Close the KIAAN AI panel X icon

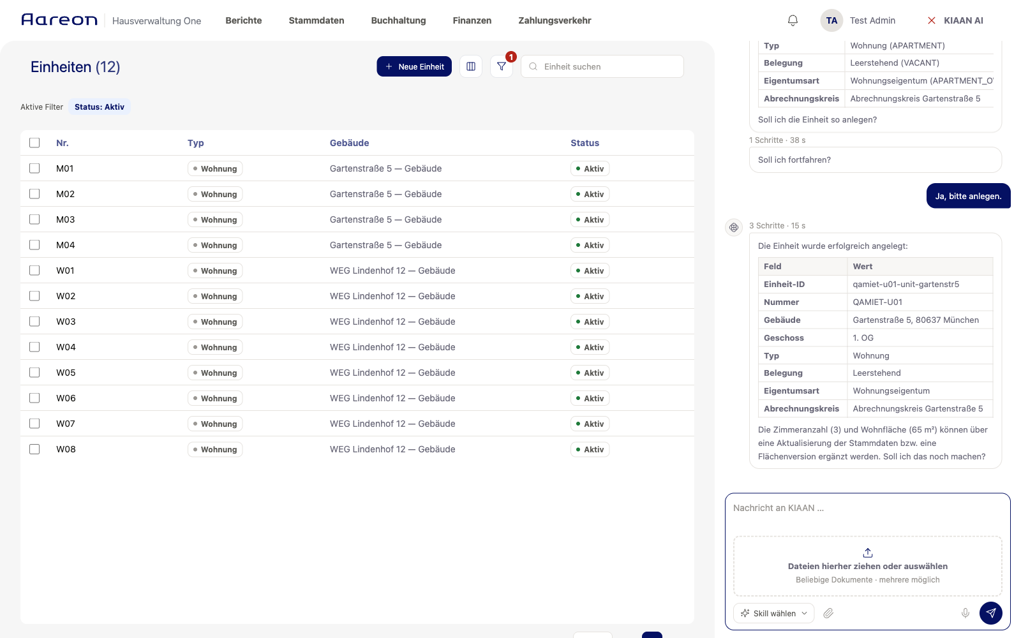932,20
